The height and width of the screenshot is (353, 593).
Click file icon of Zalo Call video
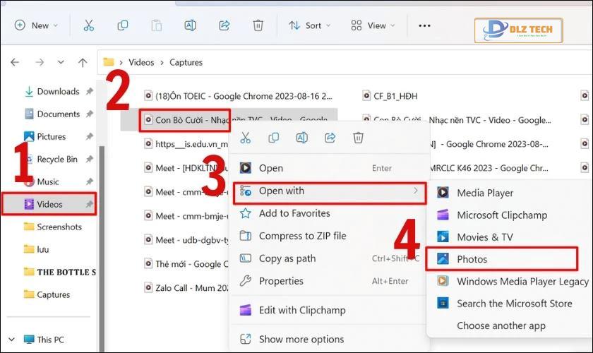coord(148,287)
